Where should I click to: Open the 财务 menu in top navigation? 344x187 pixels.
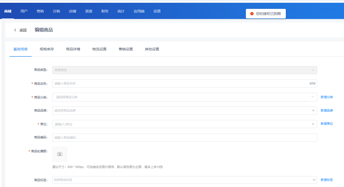click(105, 11)
